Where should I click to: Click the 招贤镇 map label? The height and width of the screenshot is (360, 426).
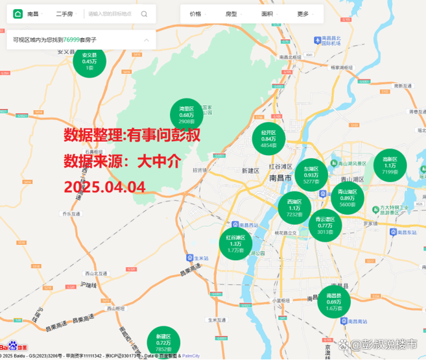coord(200,170)
